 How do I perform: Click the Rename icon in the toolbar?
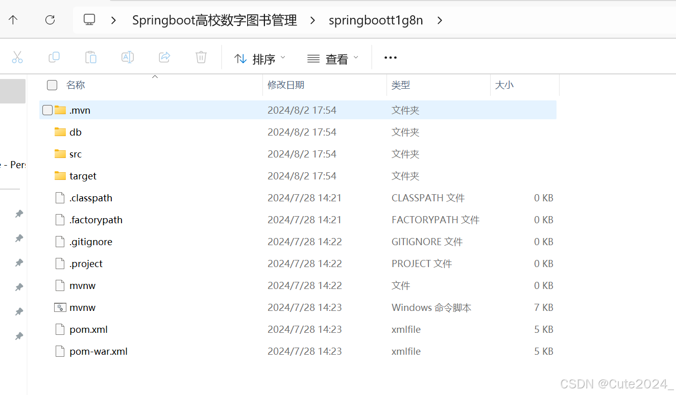128,57
